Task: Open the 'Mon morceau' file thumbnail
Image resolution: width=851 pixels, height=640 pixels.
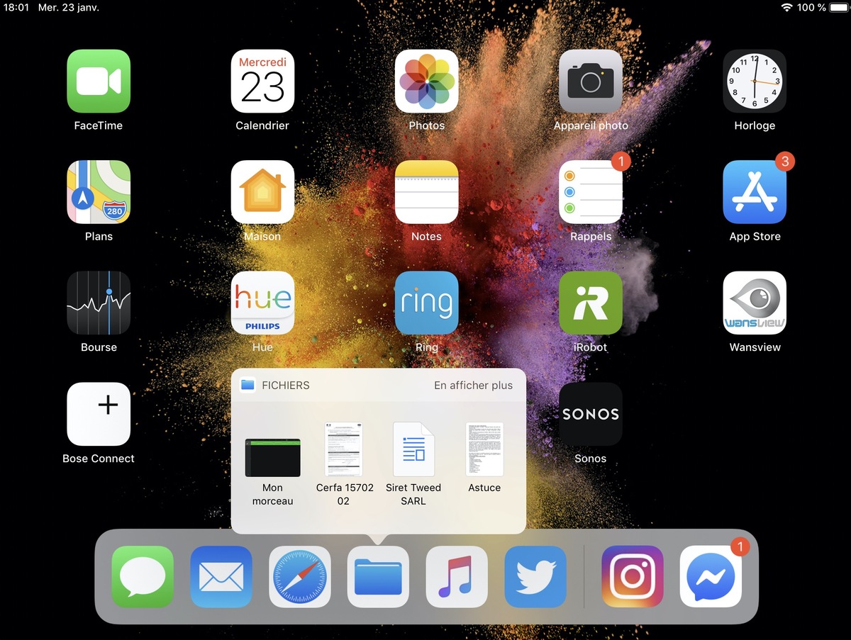Action: (272, 457)
